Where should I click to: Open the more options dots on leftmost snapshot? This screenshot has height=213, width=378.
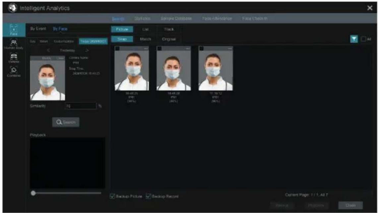point(146,48)
